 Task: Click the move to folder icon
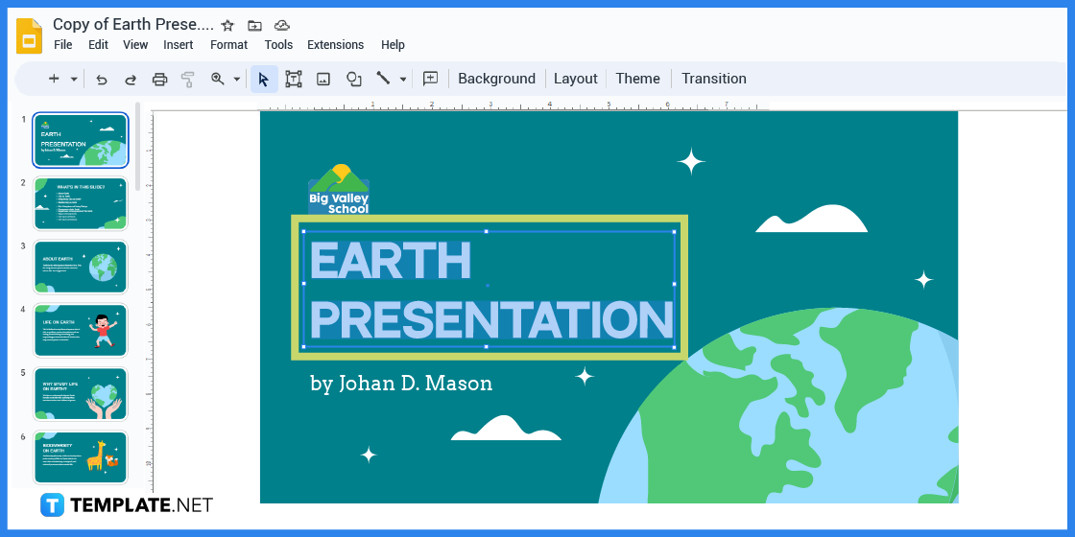[254, 25]
